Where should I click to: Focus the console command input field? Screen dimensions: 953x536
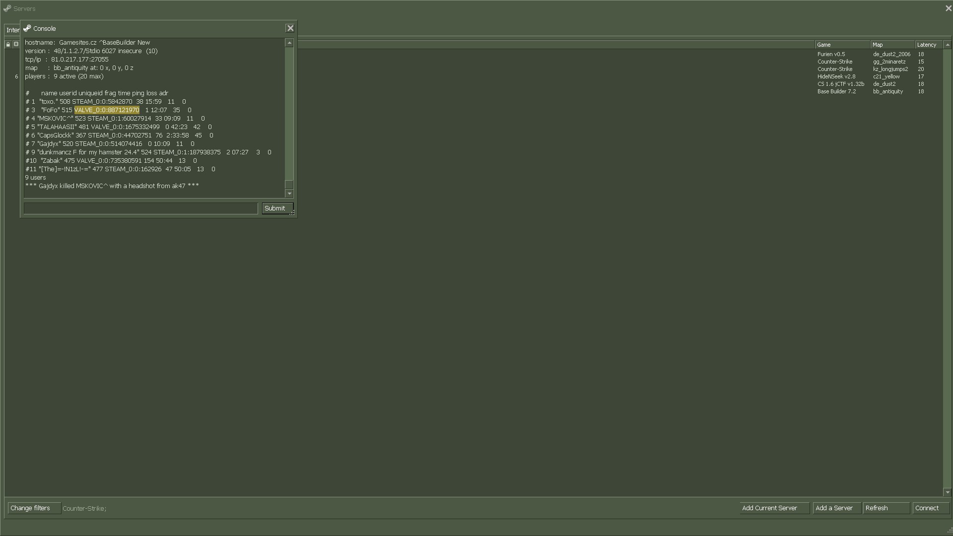140,208
